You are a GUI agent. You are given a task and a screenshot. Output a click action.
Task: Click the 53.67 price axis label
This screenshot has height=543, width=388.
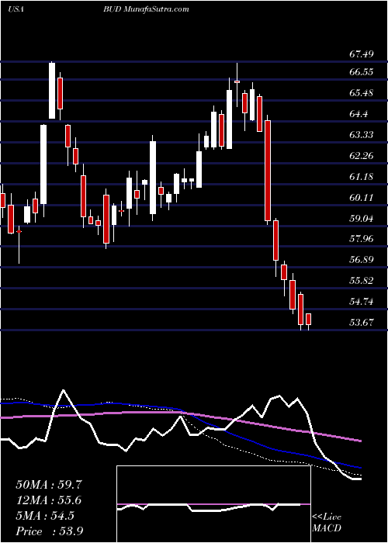[361, 322]
